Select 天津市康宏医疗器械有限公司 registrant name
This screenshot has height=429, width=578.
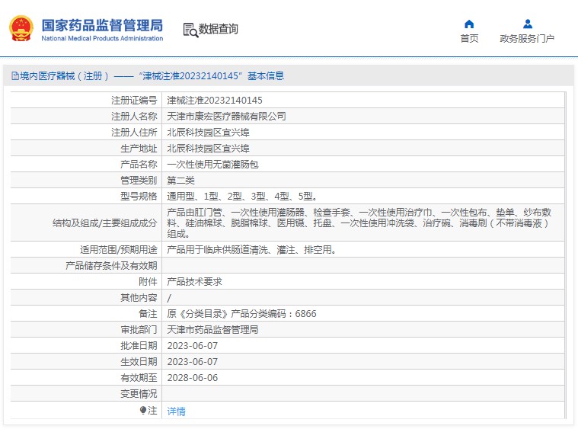[x=226, y=116]
